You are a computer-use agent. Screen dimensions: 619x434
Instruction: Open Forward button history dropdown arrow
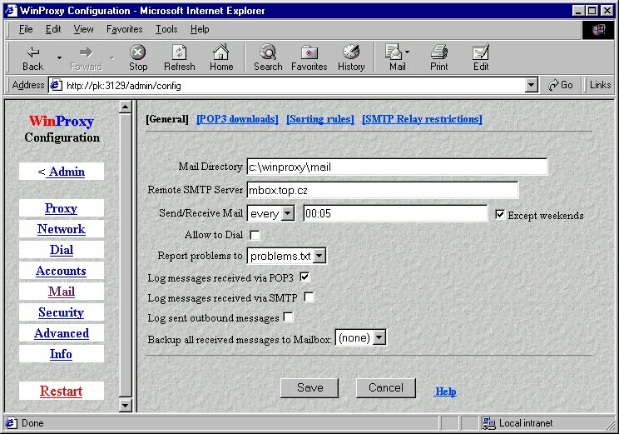coord(112,57)
